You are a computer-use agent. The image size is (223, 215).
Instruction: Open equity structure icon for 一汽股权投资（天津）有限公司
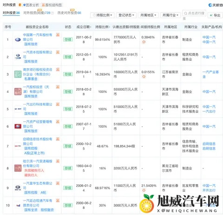pos(58,87)
